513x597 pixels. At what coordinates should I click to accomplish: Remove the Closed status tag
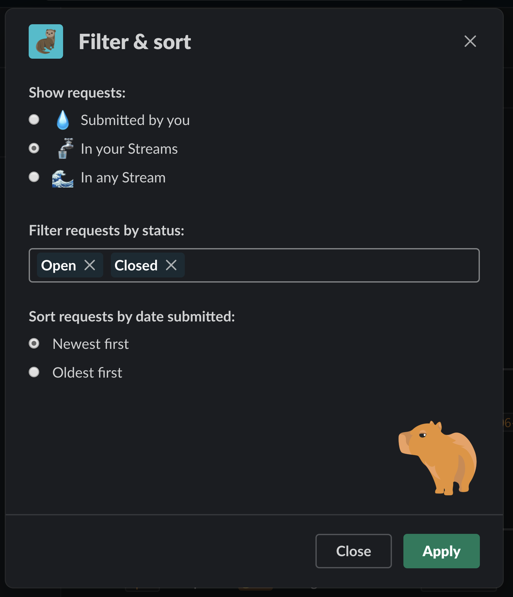tap(171, 265)
